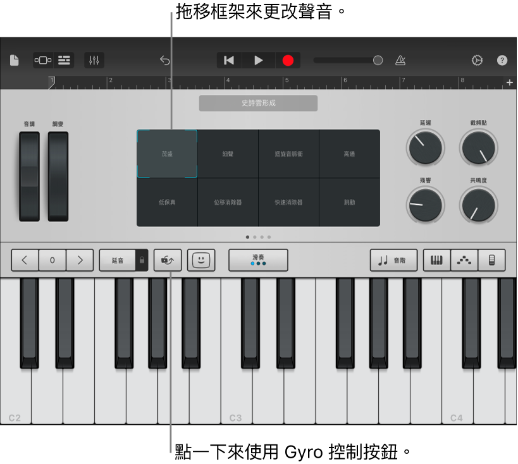This screenshot has width=518, height=464.
Task: Toggle the keyboard controls strip button
Action: pyautogui.click(x=491, y=260)
